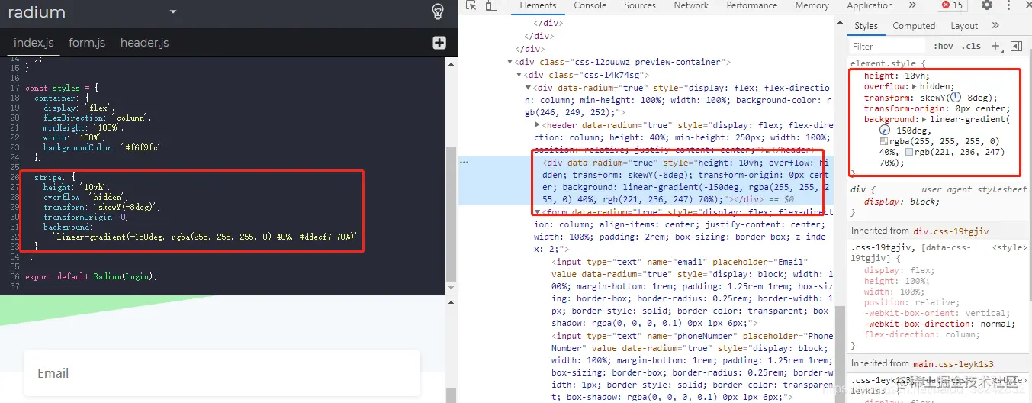Viewport: 1032px width, 403px height.
Task: Open the Layout sidebar tab
Action: [964, 26]
